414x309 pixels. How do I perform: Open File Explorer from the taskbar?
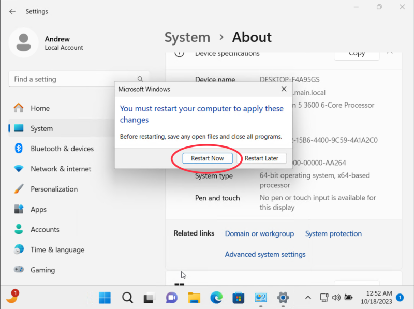pos(194,298)
